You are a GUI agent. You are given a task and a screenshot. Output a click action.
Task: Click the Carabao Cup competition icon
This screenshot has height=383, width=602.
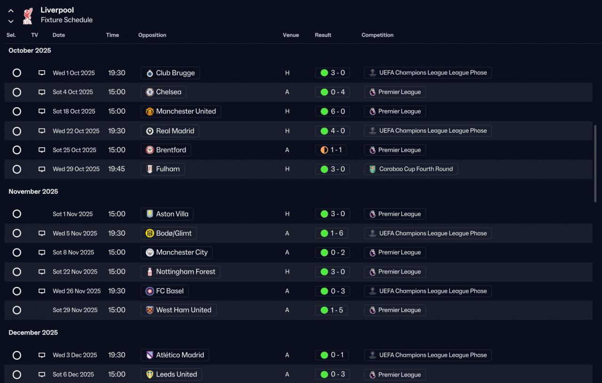point(372,169)
